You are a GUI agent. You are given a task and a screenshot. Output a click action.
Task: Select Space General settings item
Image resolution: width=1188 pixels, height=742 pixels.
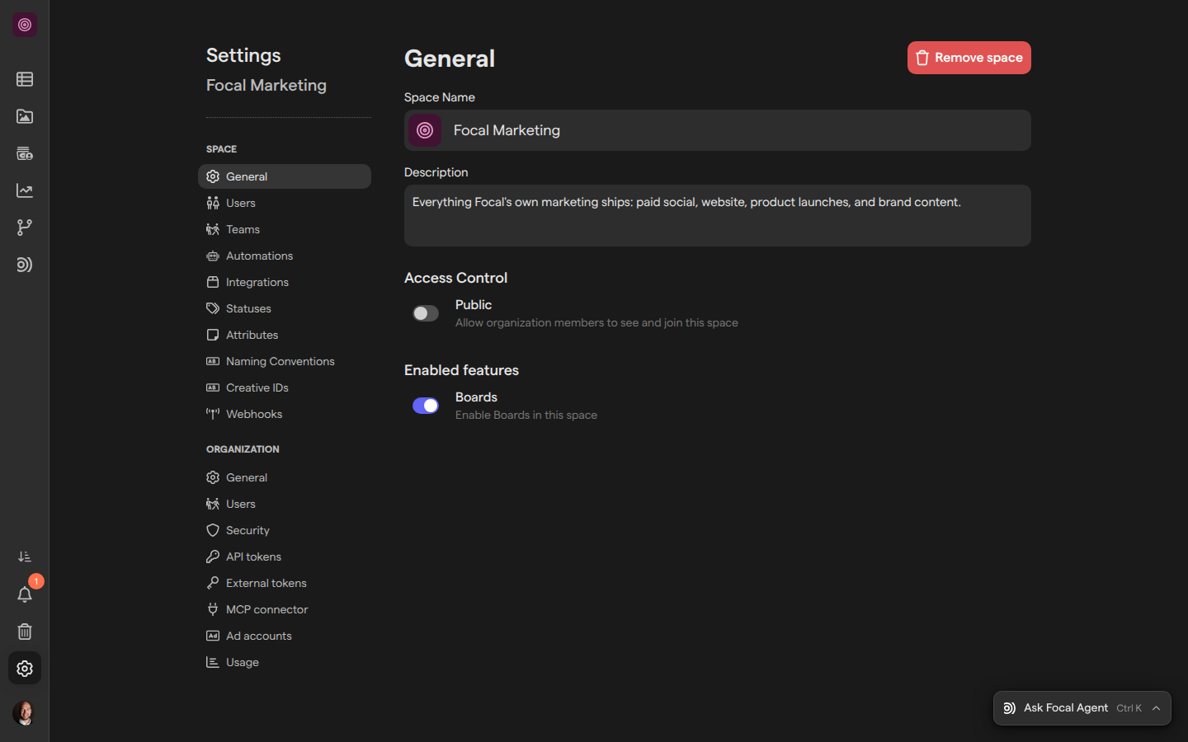click(x=285, y=176)
